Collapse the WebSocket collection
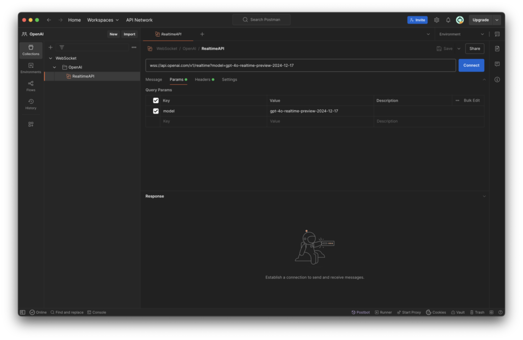This screenshot has height=340, width=523. 51,58
